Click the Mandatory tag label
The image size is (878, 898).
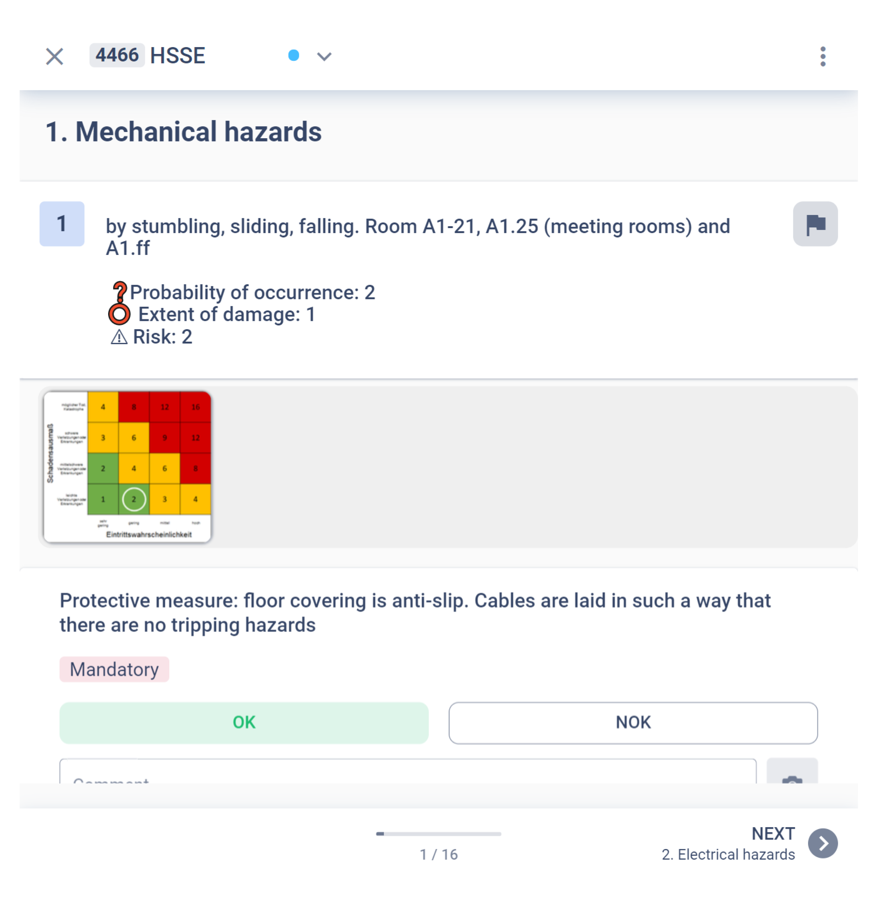114,669
